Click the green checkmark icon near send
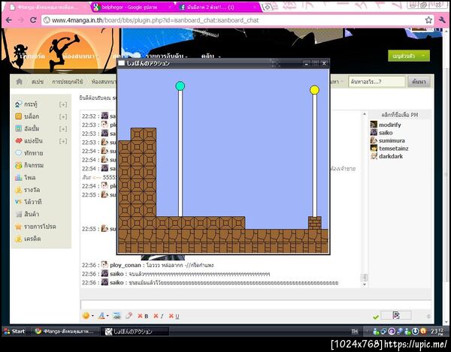 (376, 317)
